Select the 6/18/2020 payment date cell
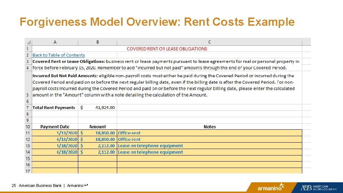The width and height of the screenshot is (343, 193). (55, 152)
